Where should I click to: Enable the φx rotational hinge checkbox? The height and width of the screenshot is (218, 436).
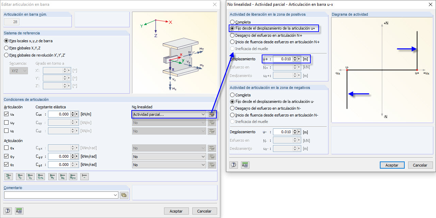click(6, 148)
